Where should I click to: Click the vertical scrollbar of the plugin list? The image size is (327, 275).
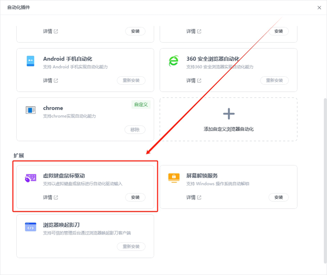coord(325,181)
